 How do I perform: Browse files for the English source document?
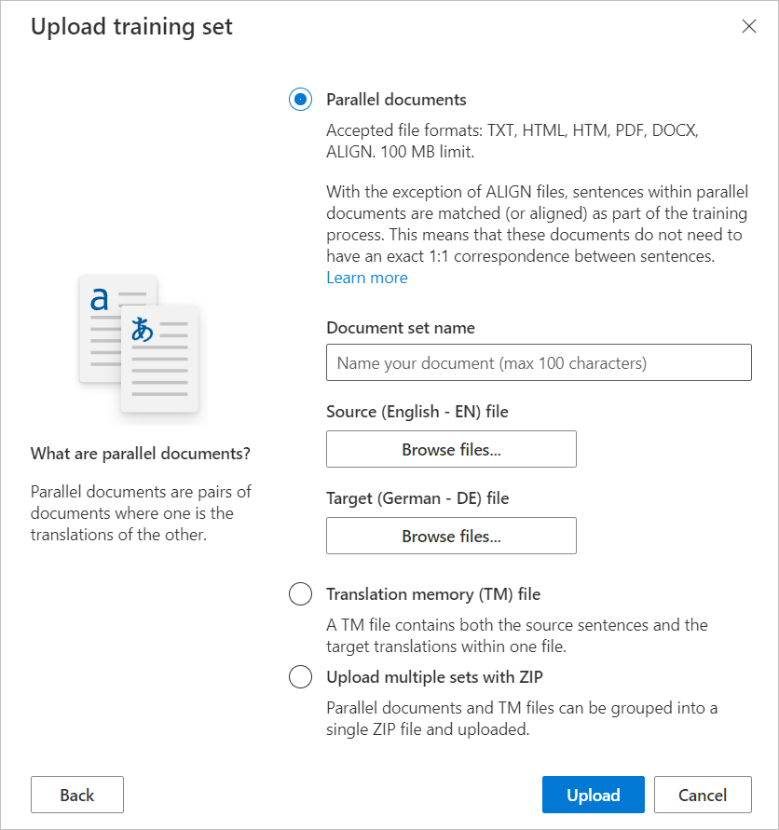[x=451, y=449]
